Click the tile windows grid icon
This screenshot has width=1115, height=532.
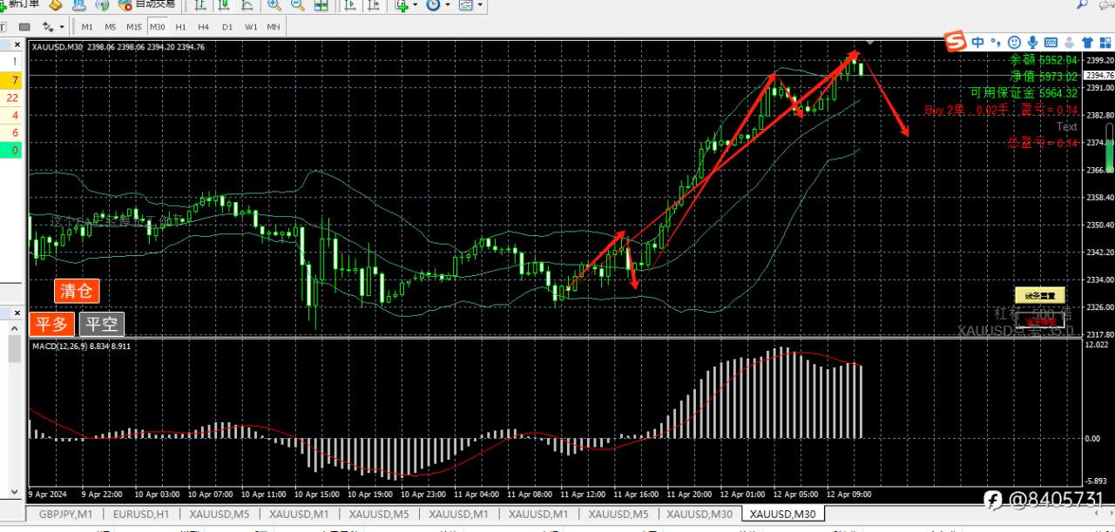[321, 5]
